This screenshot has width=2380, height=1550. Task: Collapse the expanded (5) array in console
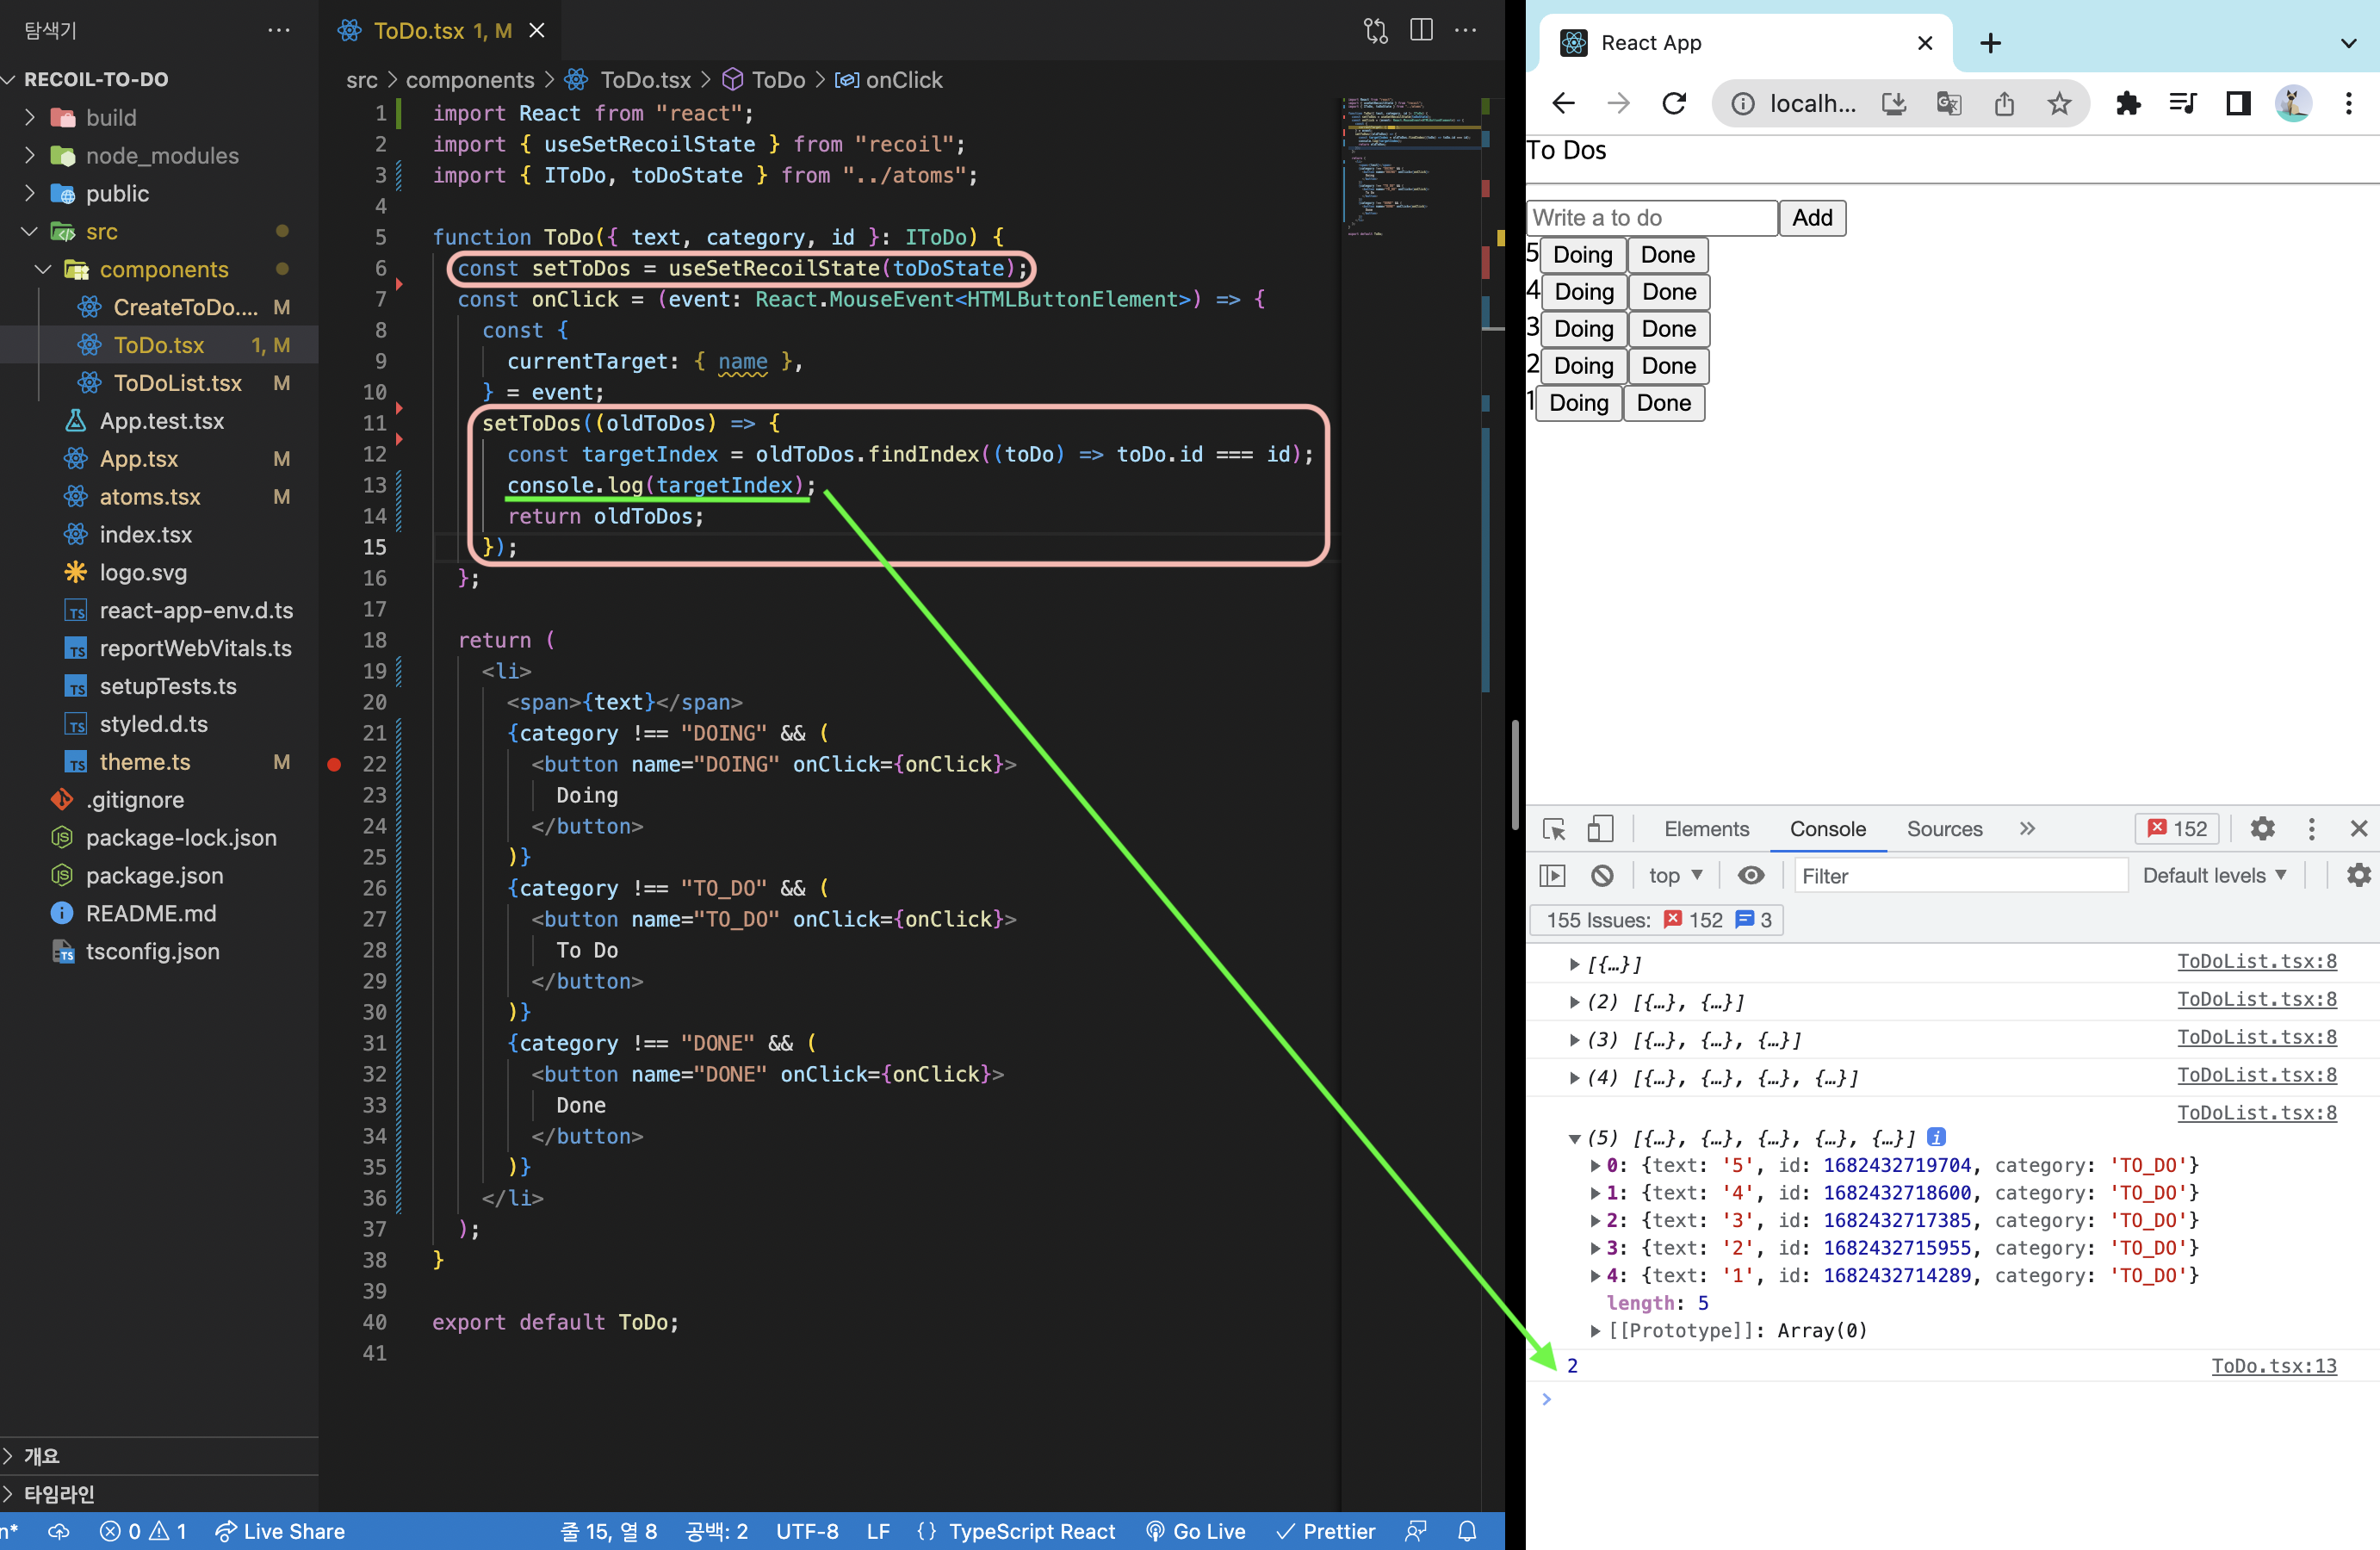pyautogui.click(x=1574, y=1138)
